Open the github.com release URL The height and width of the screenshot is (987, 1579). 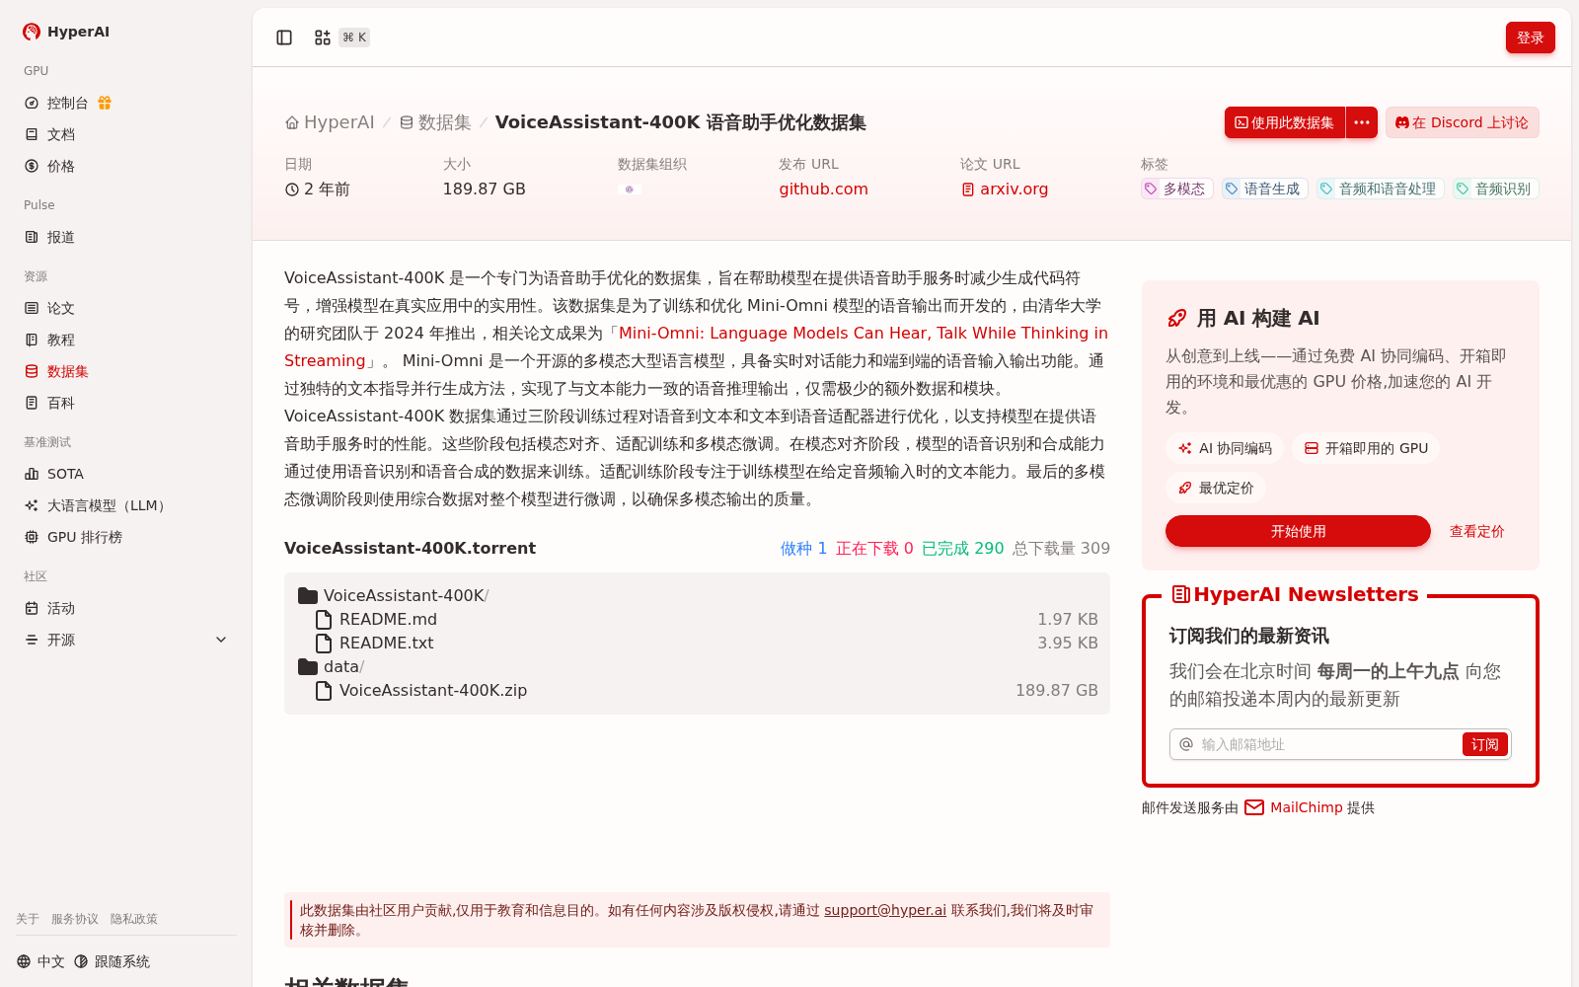click(823, 189)
